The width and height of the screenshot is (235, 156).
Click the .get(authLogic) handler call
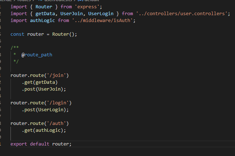coord(42,130)
